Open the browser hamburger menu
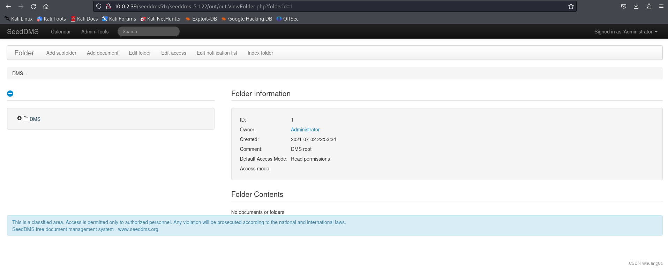Image resolution: width=668 pixels, height=269 pixels. (661, 6)
